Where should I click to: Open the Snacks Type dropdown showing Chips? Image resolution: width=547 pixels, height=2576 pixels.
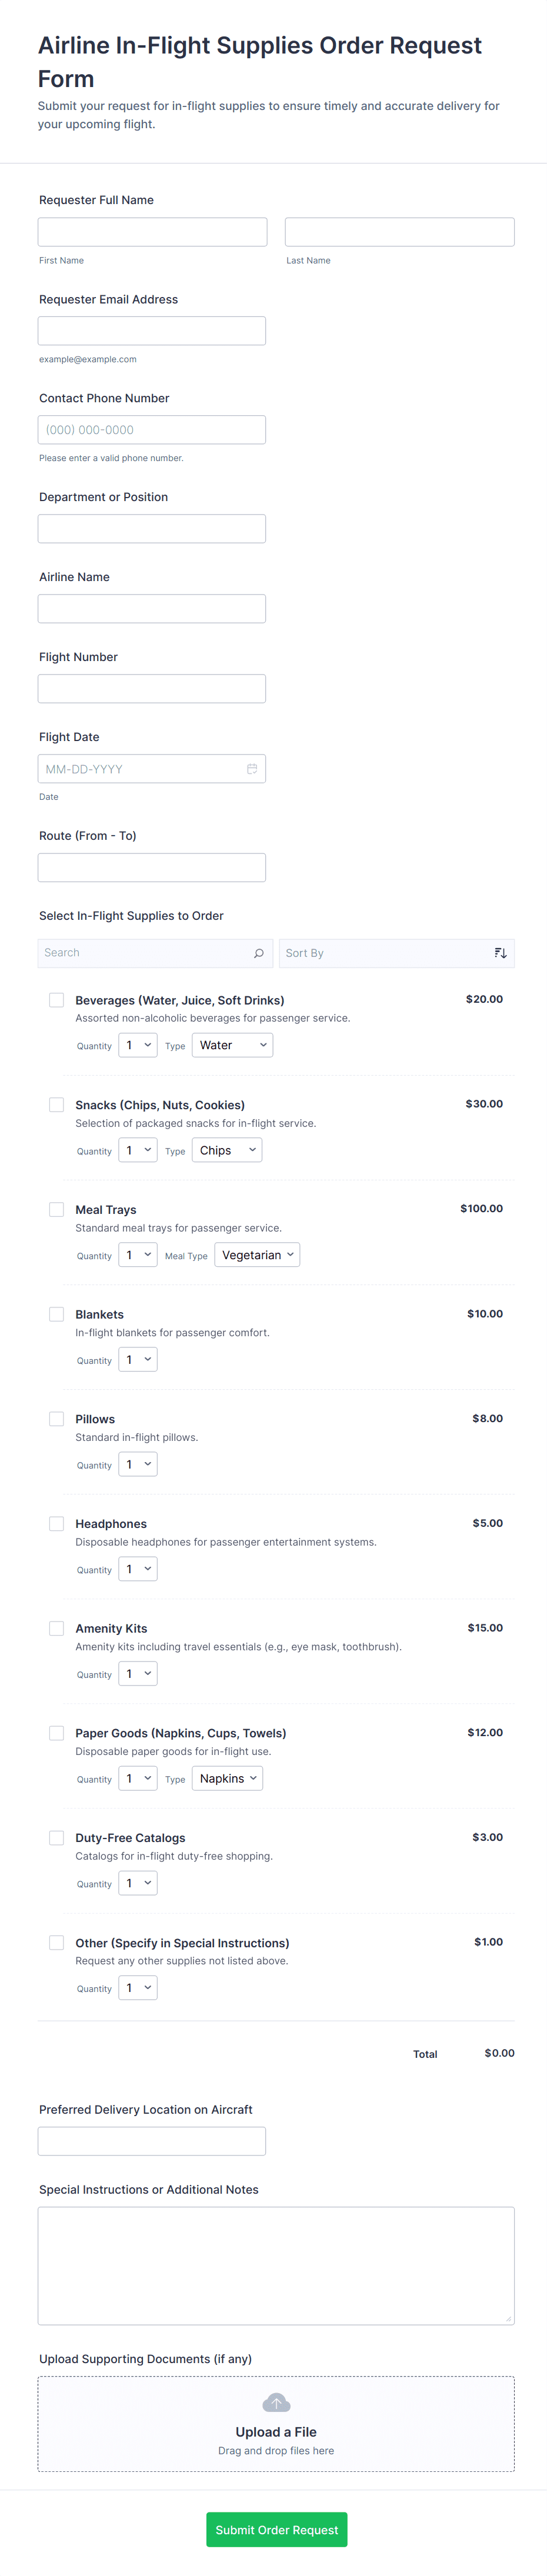tap(227, 1150)
